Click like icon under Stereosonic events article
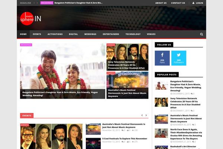The width and height of the screenshot is (223, 149). 127,130
